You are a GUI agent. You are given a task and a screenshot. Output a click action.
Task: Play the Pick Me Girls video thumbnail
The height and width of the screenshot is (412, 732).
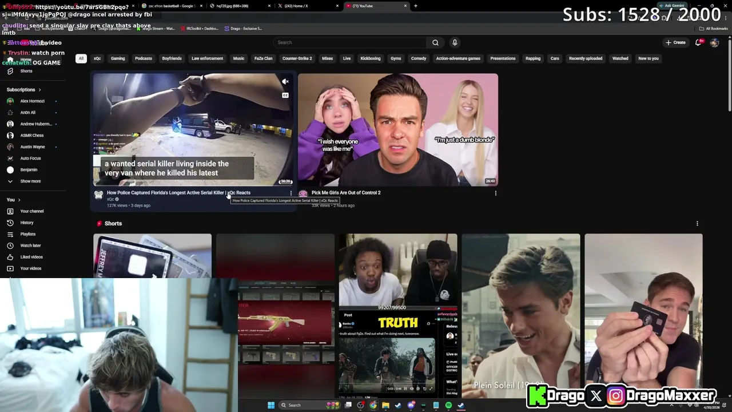[398, 129]
